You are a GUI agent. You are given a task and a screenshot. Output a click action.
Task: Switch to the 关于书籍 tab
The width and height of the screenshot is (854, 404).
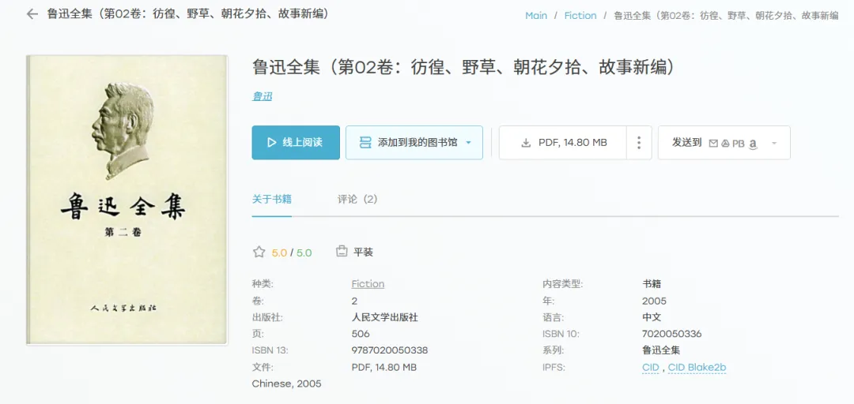[x=272, y=199]
